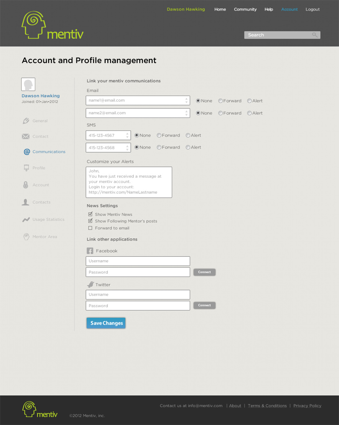This screenshot has width=339, height=425.
Task: Click the Twitter Username field
Action: pos(138,295)
